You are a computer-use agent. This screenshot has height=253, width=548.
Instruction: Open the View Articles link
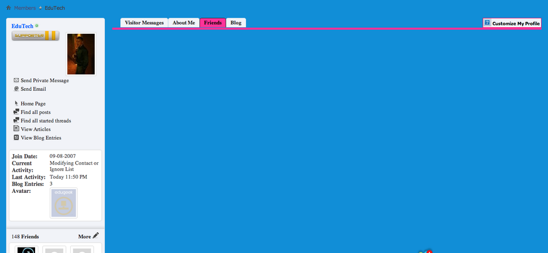point(36,130)
